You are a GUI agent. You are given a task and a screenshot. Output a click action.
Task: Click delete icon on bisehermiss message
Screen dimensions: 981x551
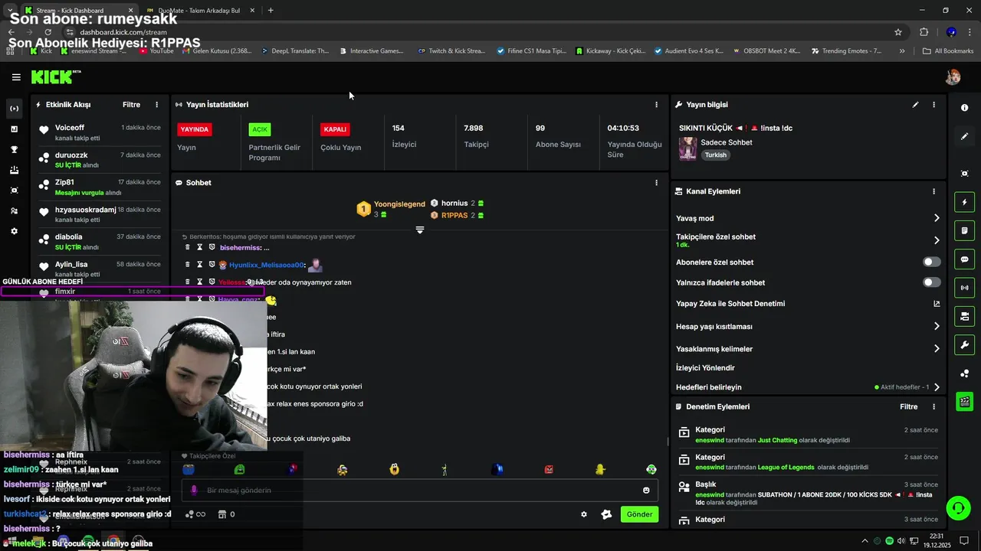(188, 247)
